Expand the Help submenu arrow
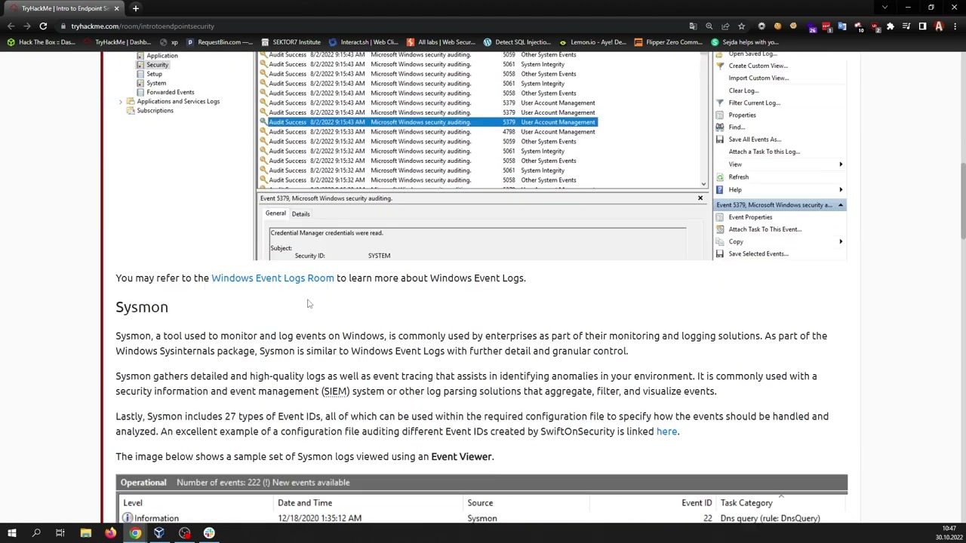Viewport: 966px width, 543px height. tap(841, 190)
